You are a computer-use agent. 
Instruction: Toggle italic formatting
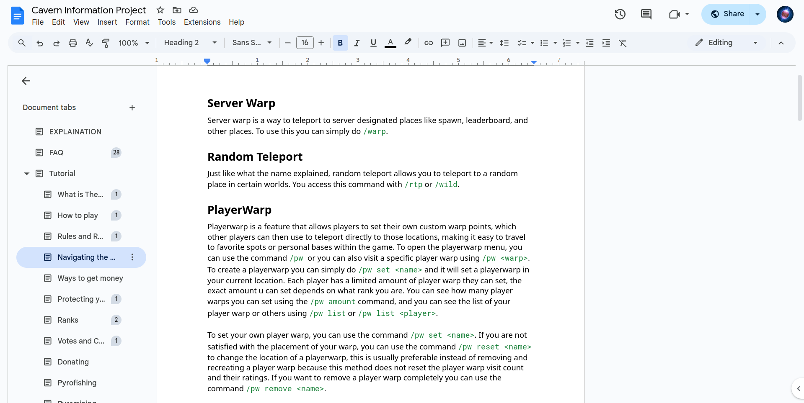(x=357, y=43)
